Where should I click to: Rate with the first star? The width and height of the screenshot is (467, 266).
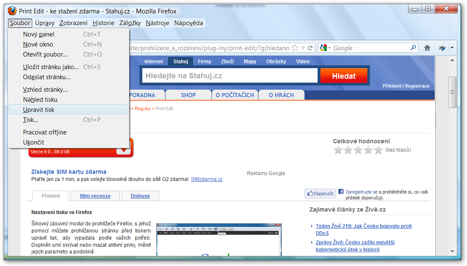pos(338,150)
